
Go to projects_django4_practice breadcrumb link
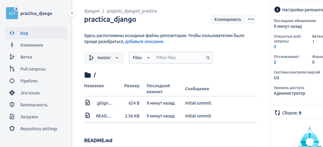pos(132,11)
